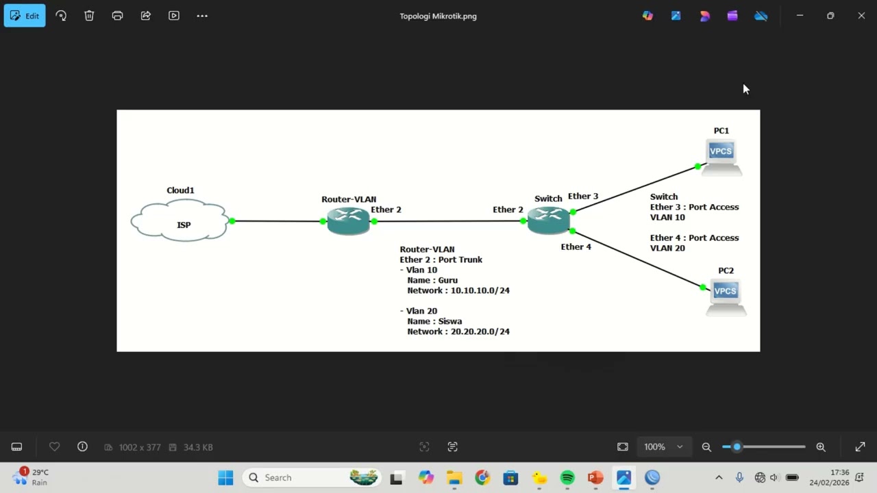
Task: Open Copilot icon in title bar
Action: pyautogui.click(x=647, y=16)
